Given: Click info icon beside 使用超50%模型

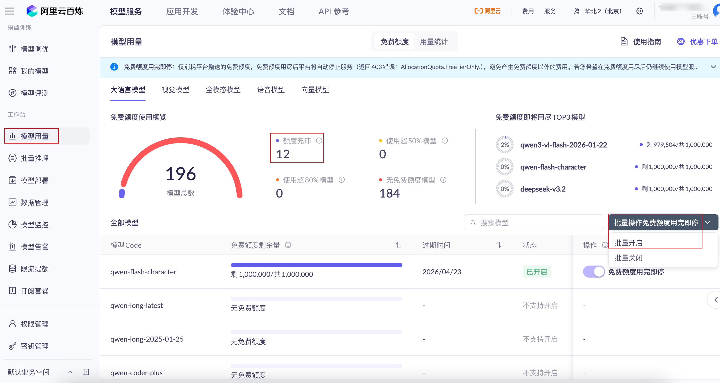Looking at the screenshot, I should pyautogui.click(x=445, y=141).
